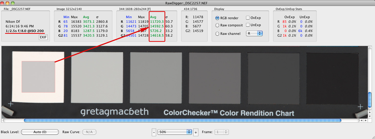Screen dimensions: 375x139
Task: Select the Raw composite display option
Action: (x=218, y=25)
